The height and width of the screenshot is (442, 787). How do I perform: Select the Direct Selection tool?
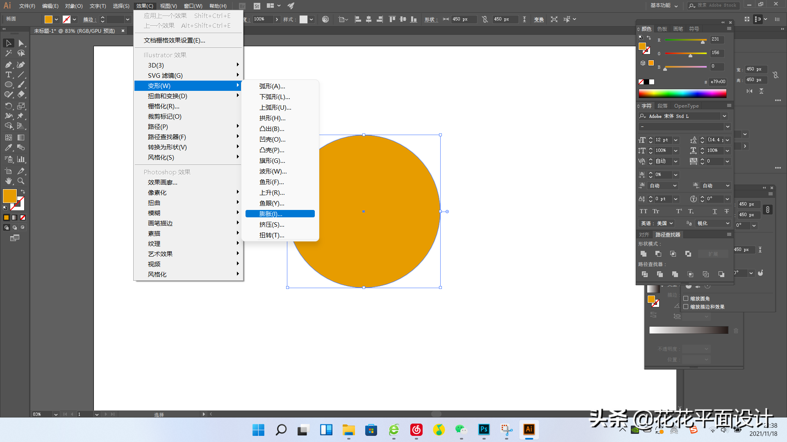21,43
